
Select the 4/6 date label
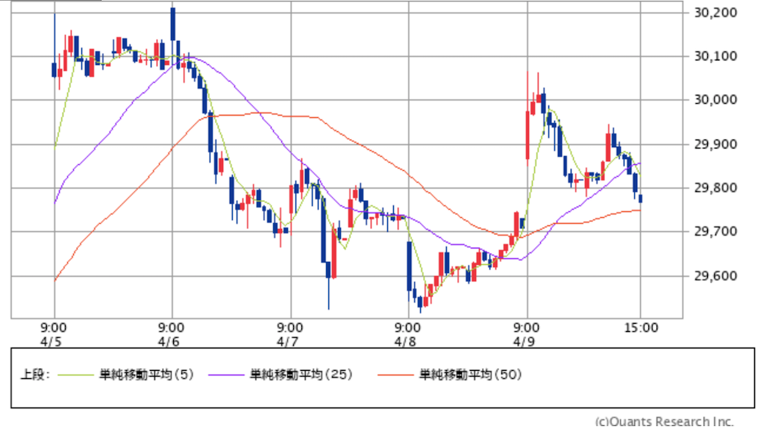[169, 342]
